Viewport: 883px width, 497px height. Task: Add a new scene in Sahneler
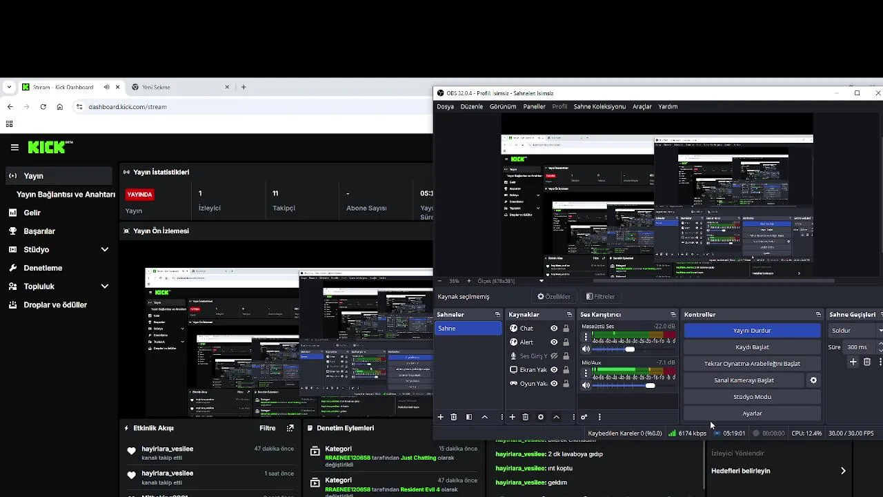(x=440, y=417)
